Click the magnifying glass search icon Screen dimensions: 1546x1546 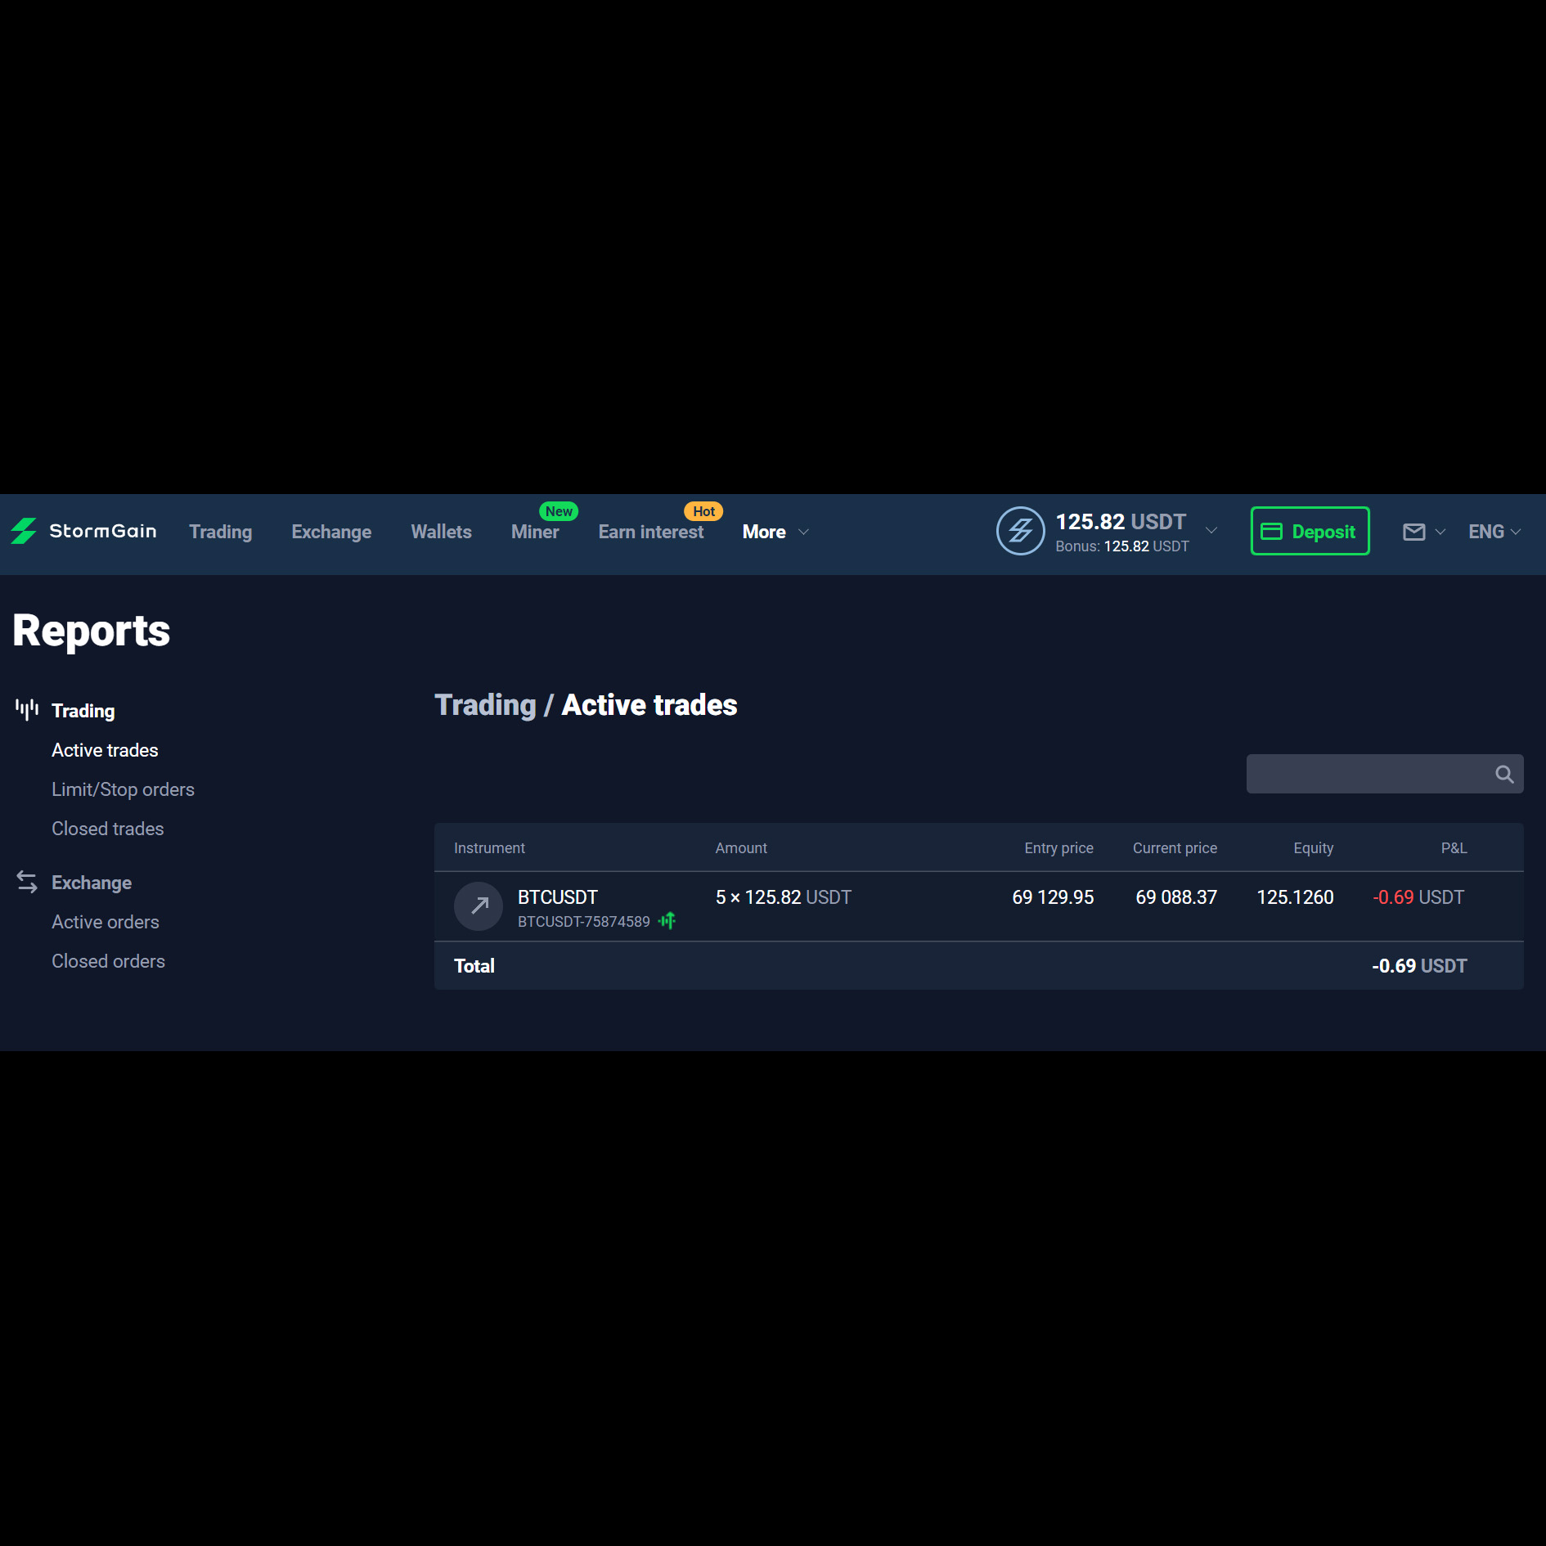pos(1504,774)
